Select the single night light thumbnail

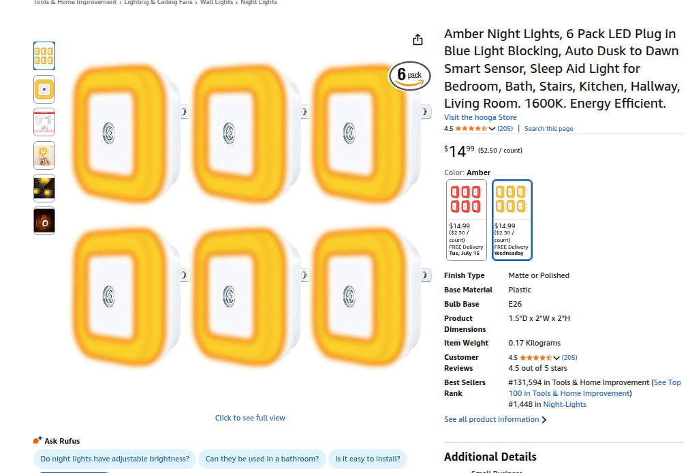[x=44, y=89]
